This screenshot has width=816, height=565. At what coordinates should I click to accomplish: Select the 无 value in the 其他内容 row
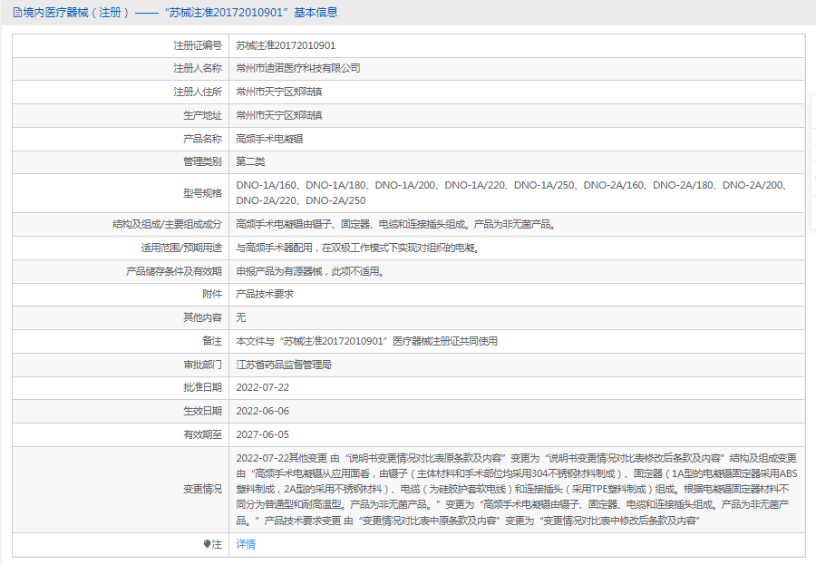tap(241, 317)
